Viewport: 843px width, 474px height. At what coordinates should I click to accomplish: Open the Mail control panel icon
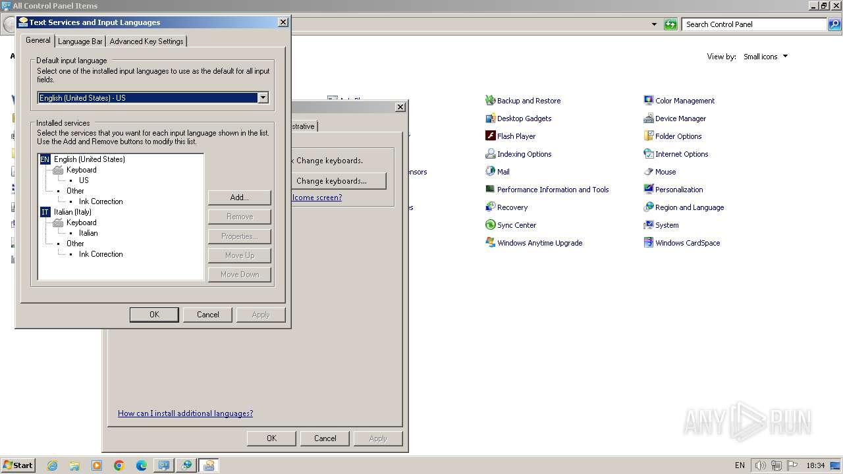(490, 172)
